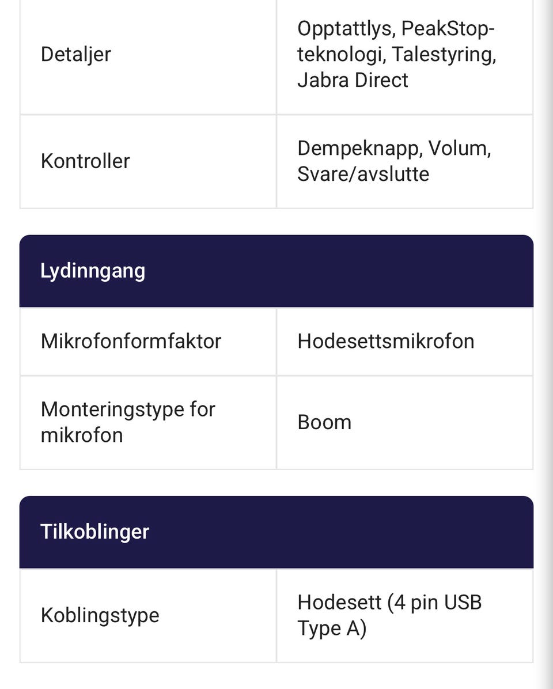This screenshot has width=553, height=689.
Task: Select the Monteringstype for mikrofon label
Action: click(128, 422)
